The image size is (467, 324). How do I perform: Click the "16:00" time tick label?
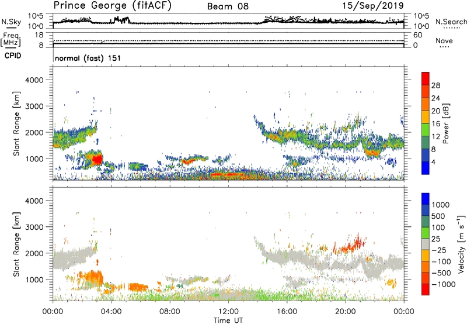pos(287,312)
